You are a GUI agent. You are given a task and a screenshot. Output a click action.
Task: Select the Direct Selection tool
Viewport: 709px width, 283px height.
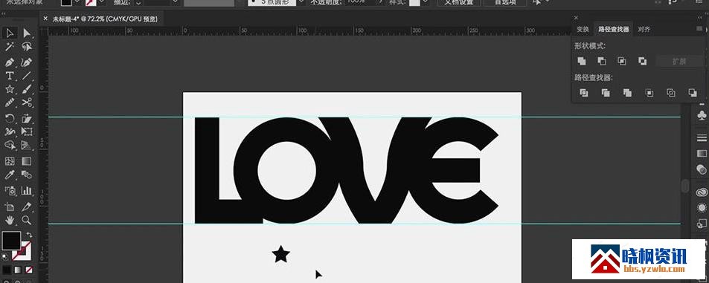[27, 33]
